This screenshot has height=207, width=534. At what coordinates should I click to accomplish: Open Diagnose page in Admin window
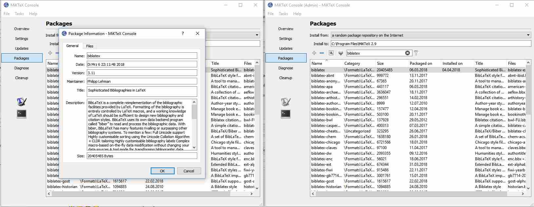pyautogui.click(x=286, y=68)
